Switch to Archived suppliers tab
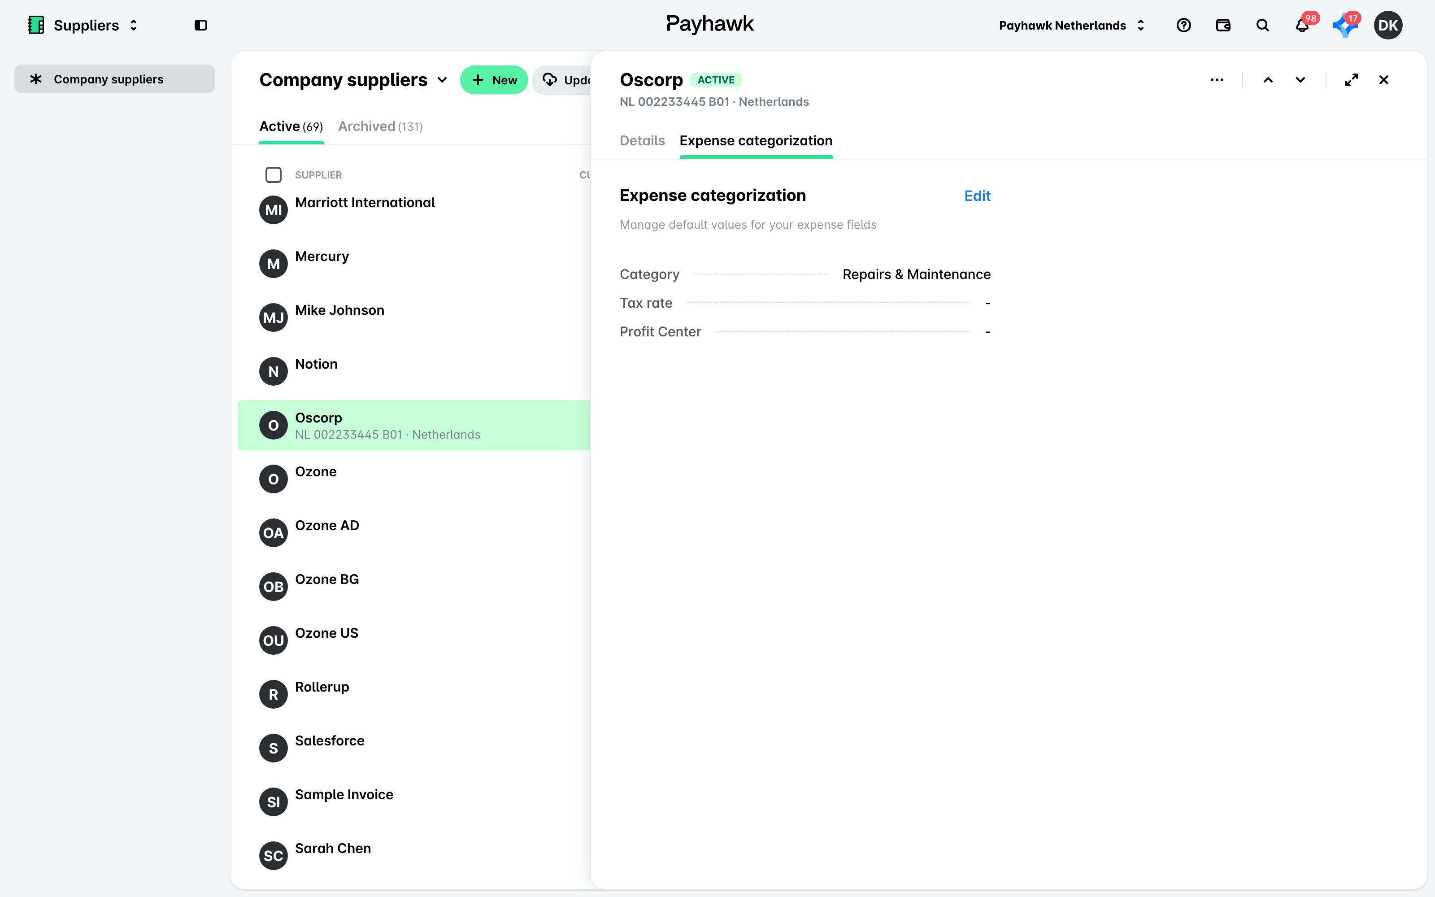 click(380, 126)
